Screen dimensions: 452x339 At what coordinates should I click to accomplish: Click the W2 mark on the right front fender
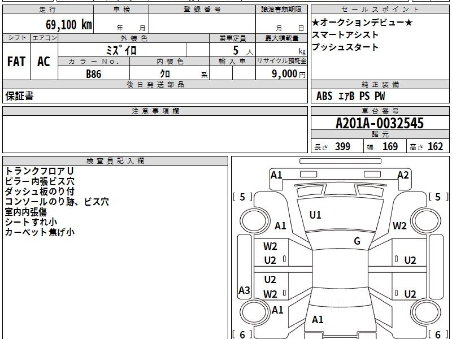coord(400,226)
